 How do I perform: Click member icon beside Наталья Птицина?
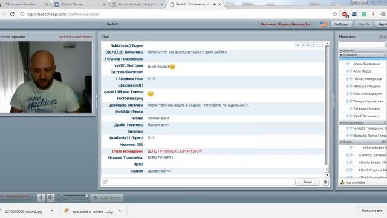[x=349, y=86]
